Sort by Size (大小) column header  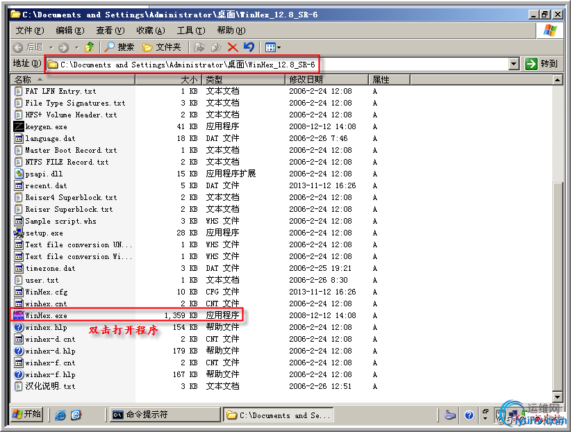tap(169, 79)
